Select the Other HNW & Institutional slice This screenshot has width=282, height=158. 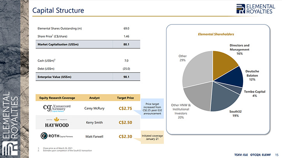point(199,96)
